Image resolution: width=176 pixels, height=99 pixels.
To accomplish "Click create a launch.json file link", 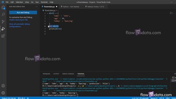I will point(18,20).
